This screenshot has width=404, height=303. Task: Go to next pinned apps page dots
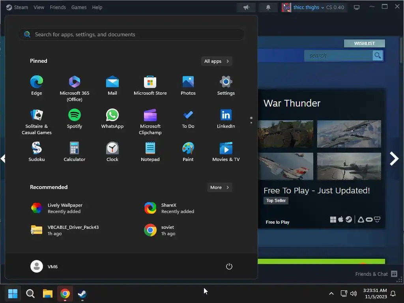pos(251,120)
